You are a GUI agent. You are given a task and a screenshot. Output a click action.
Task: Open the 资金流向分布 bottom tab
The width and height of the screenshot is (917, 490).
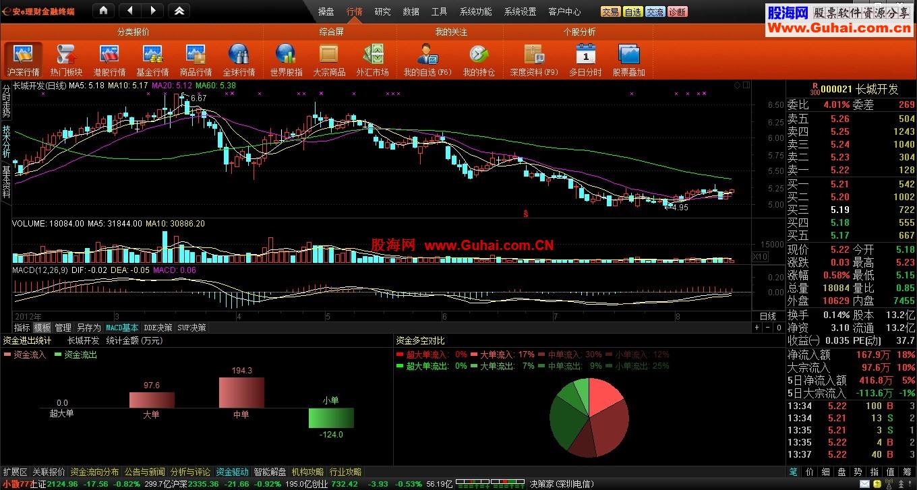click(x=94, y=472)
